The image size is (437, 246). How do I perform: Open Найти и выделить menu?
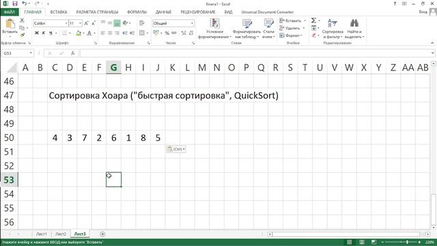tap(354, 29)
